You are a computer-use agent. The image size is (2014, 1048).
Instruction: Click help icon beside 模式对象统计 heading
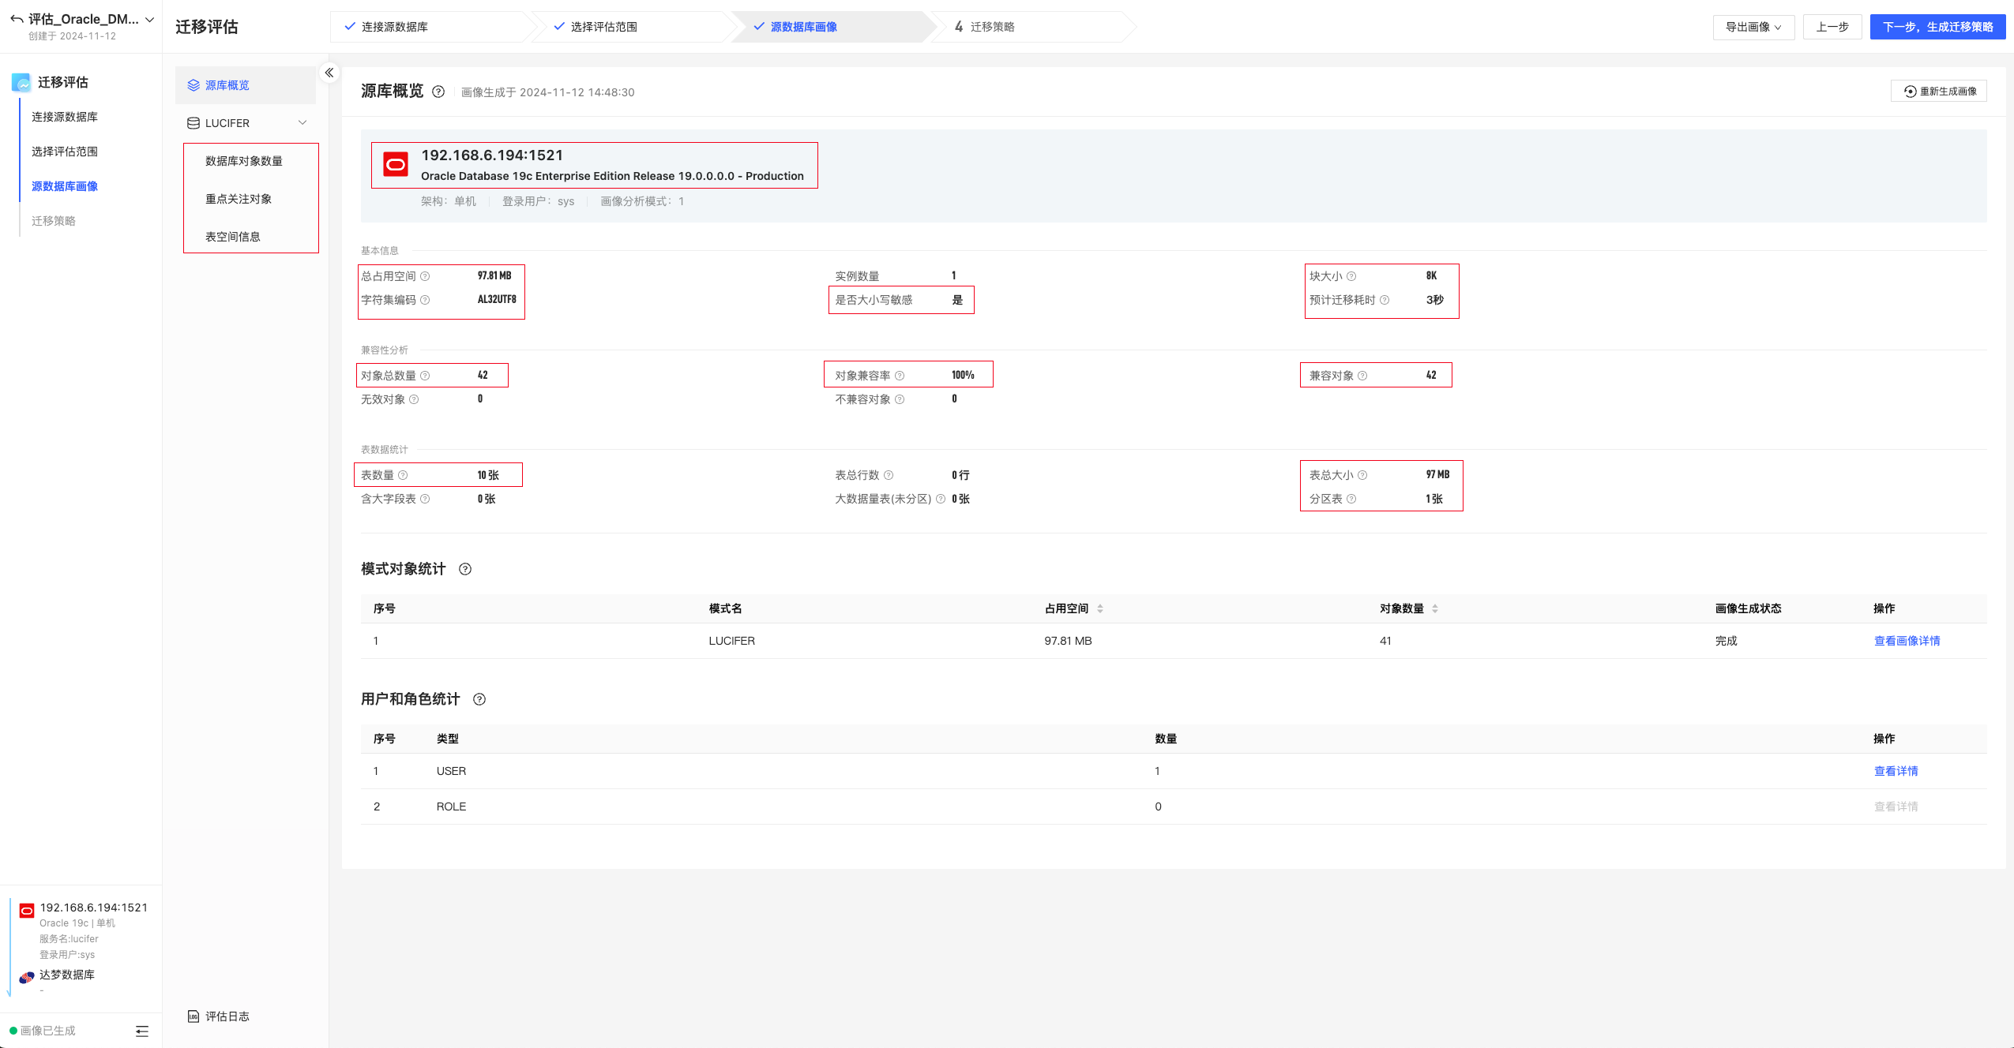(465, 569)
